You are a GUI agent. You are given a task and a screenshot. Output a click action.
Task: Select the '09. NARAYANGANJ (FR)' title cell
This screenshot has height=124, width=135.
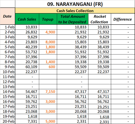(x=75, y=4)
